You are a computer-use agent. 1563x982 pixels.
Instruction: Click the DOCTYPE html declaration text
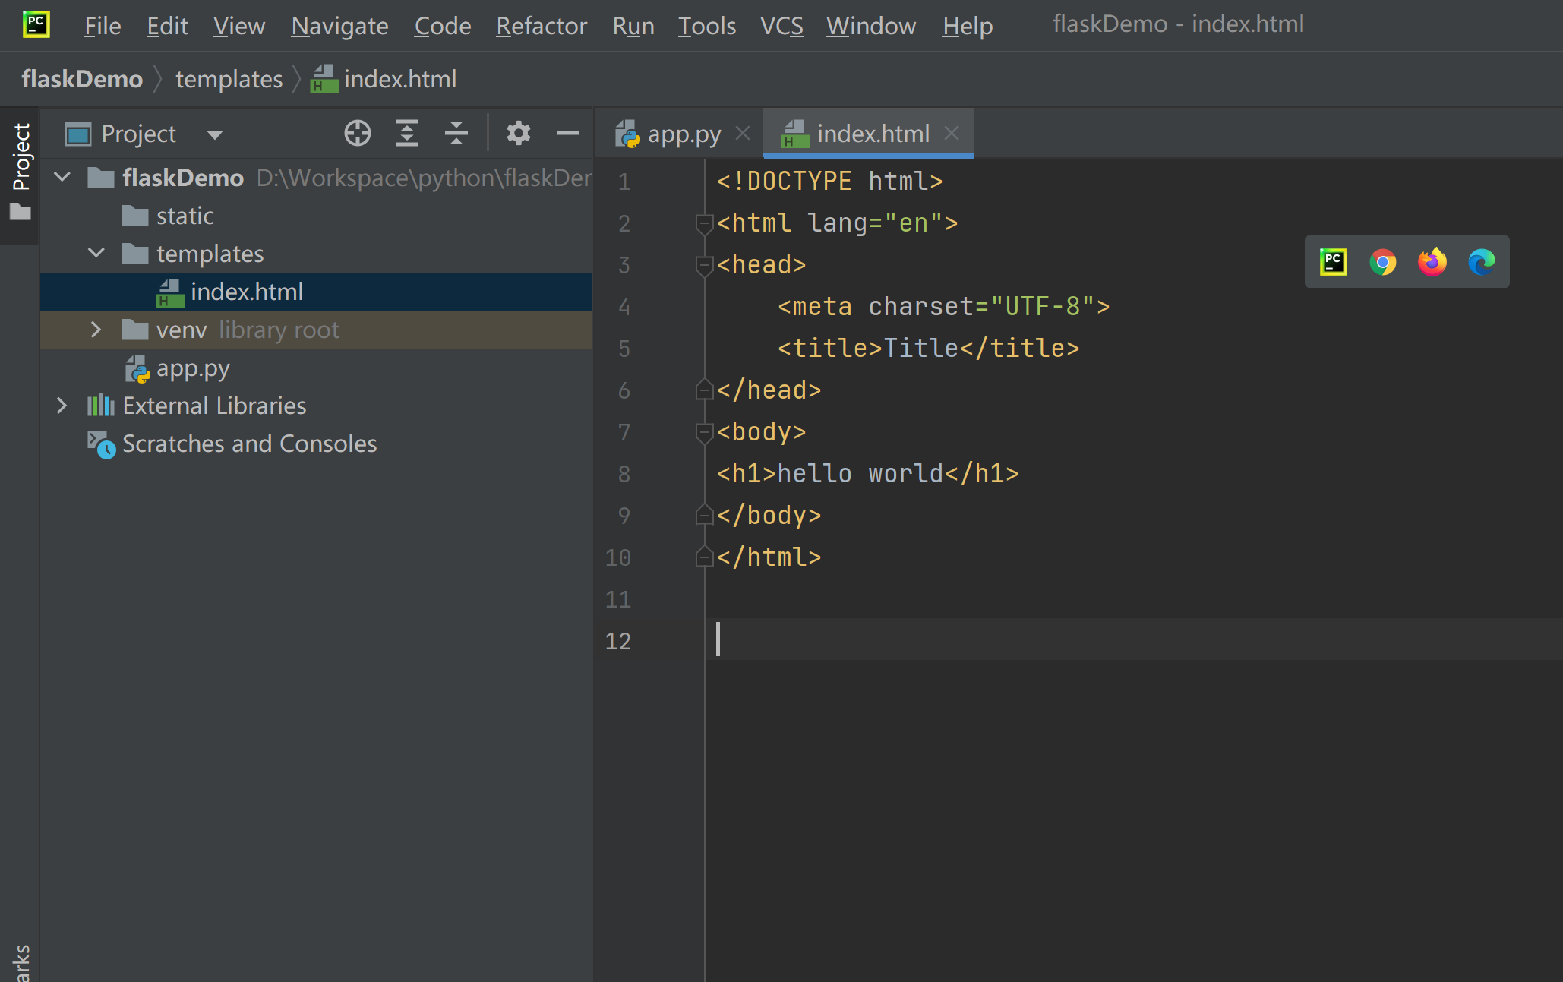pyautogui.click(x=829, y=182)
